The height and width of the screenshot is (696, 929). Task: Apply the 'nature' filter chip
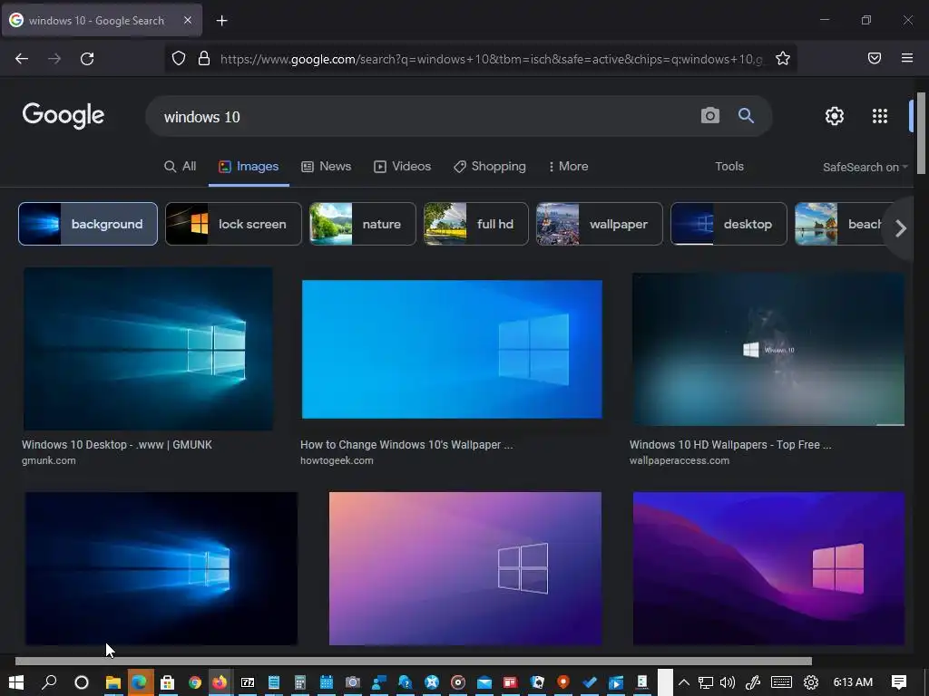[x=363, y=224]
